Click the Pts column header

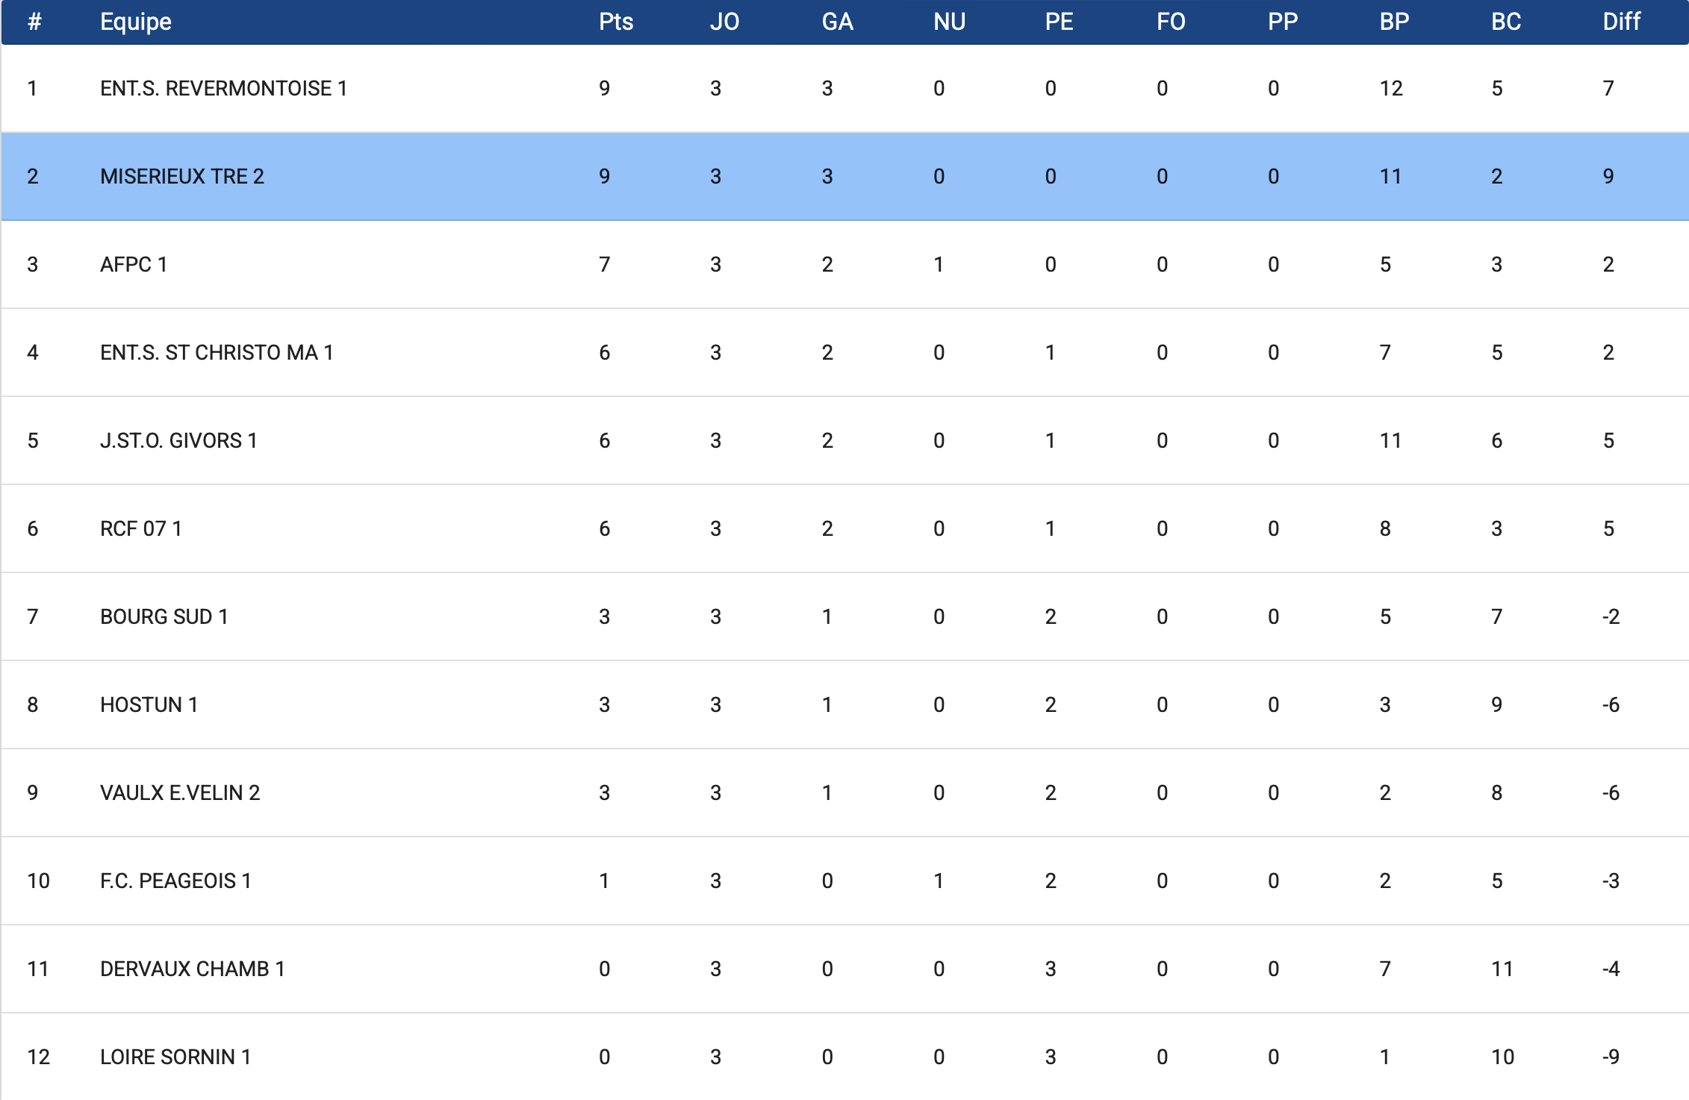(615, 22)
